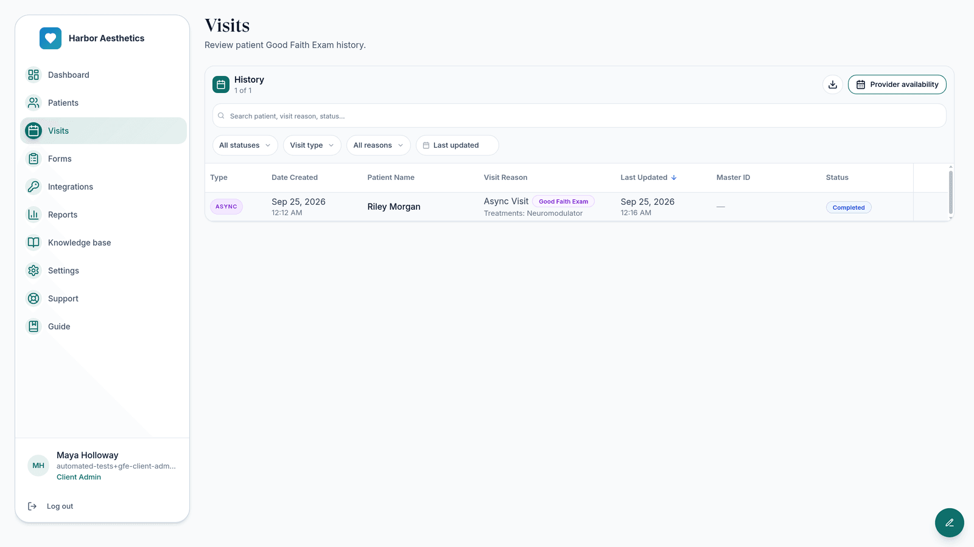Open the Integrations menu label
The image size is (974, 547).
pyautogui.click(x=71, y=187)
